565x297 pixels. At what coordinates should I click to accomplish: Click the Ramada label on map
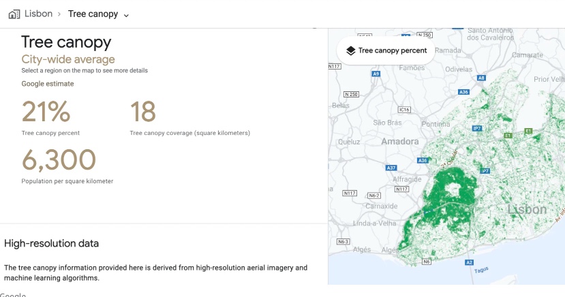(448, 50)
